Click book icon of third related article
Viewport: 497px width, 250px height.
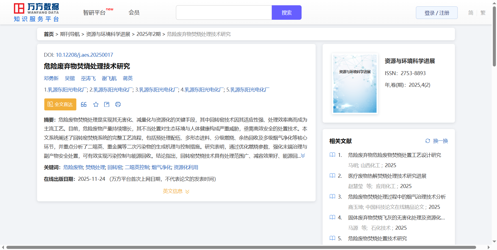pos(332,197)
